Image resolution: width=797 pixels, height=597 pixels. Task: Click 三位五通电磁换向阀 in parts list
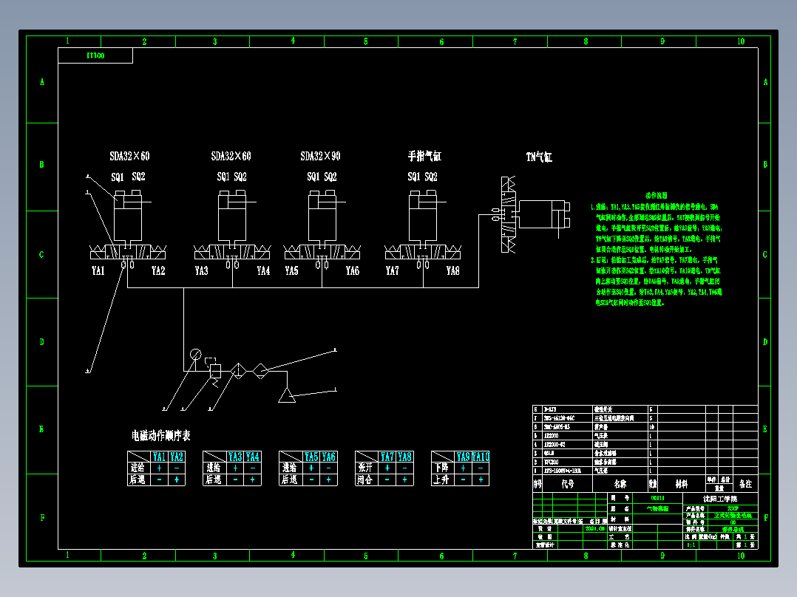(614, 418)
